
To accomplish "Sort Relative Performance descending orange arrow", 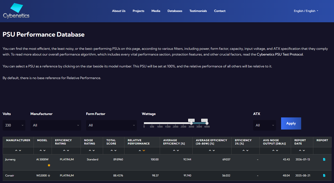I will [144, 151].
